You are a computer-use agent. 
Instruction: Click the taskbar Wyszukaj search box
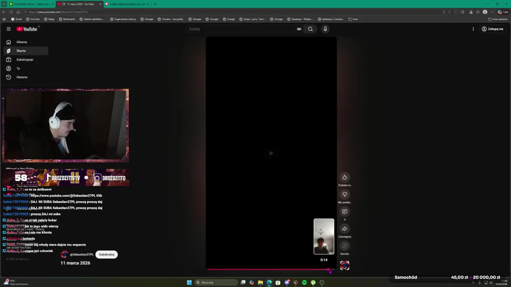coord(216,283)
